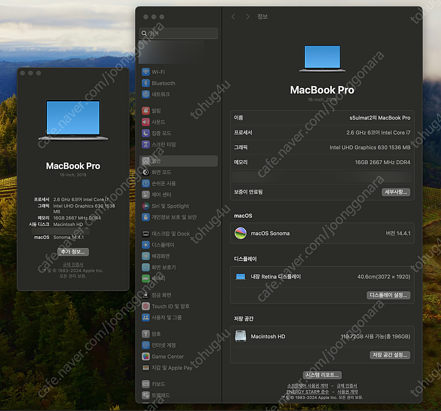Select the Siri 및 Spotlight icon
Screen dimensions: 441x411
(146, 206)
